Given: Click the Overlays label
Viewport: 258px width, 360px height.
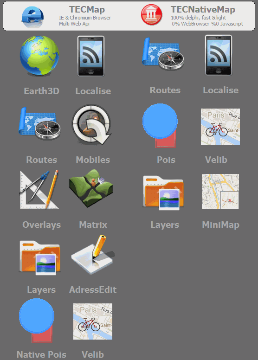Looking at the screenshot, I should [x=42, y=225].
